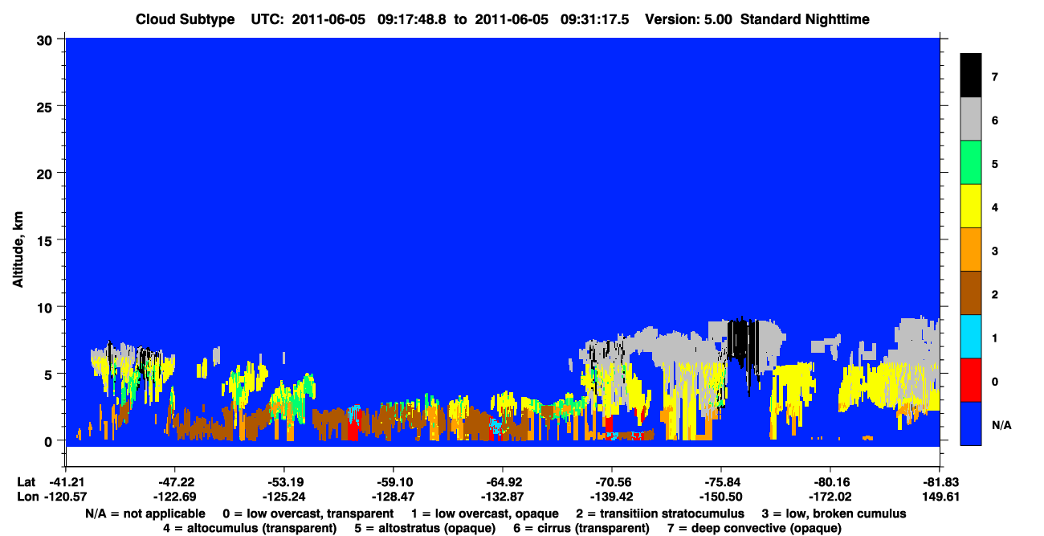This screenshot has height=536, width=1044.
Task: Click the brown colorbar swatch for type 2
Action: pos(971,293)
